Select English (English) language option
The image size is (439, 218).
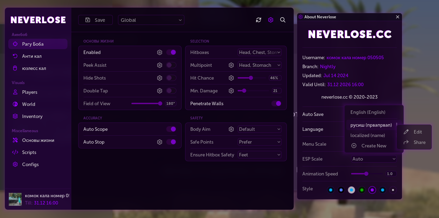(368, 112)
